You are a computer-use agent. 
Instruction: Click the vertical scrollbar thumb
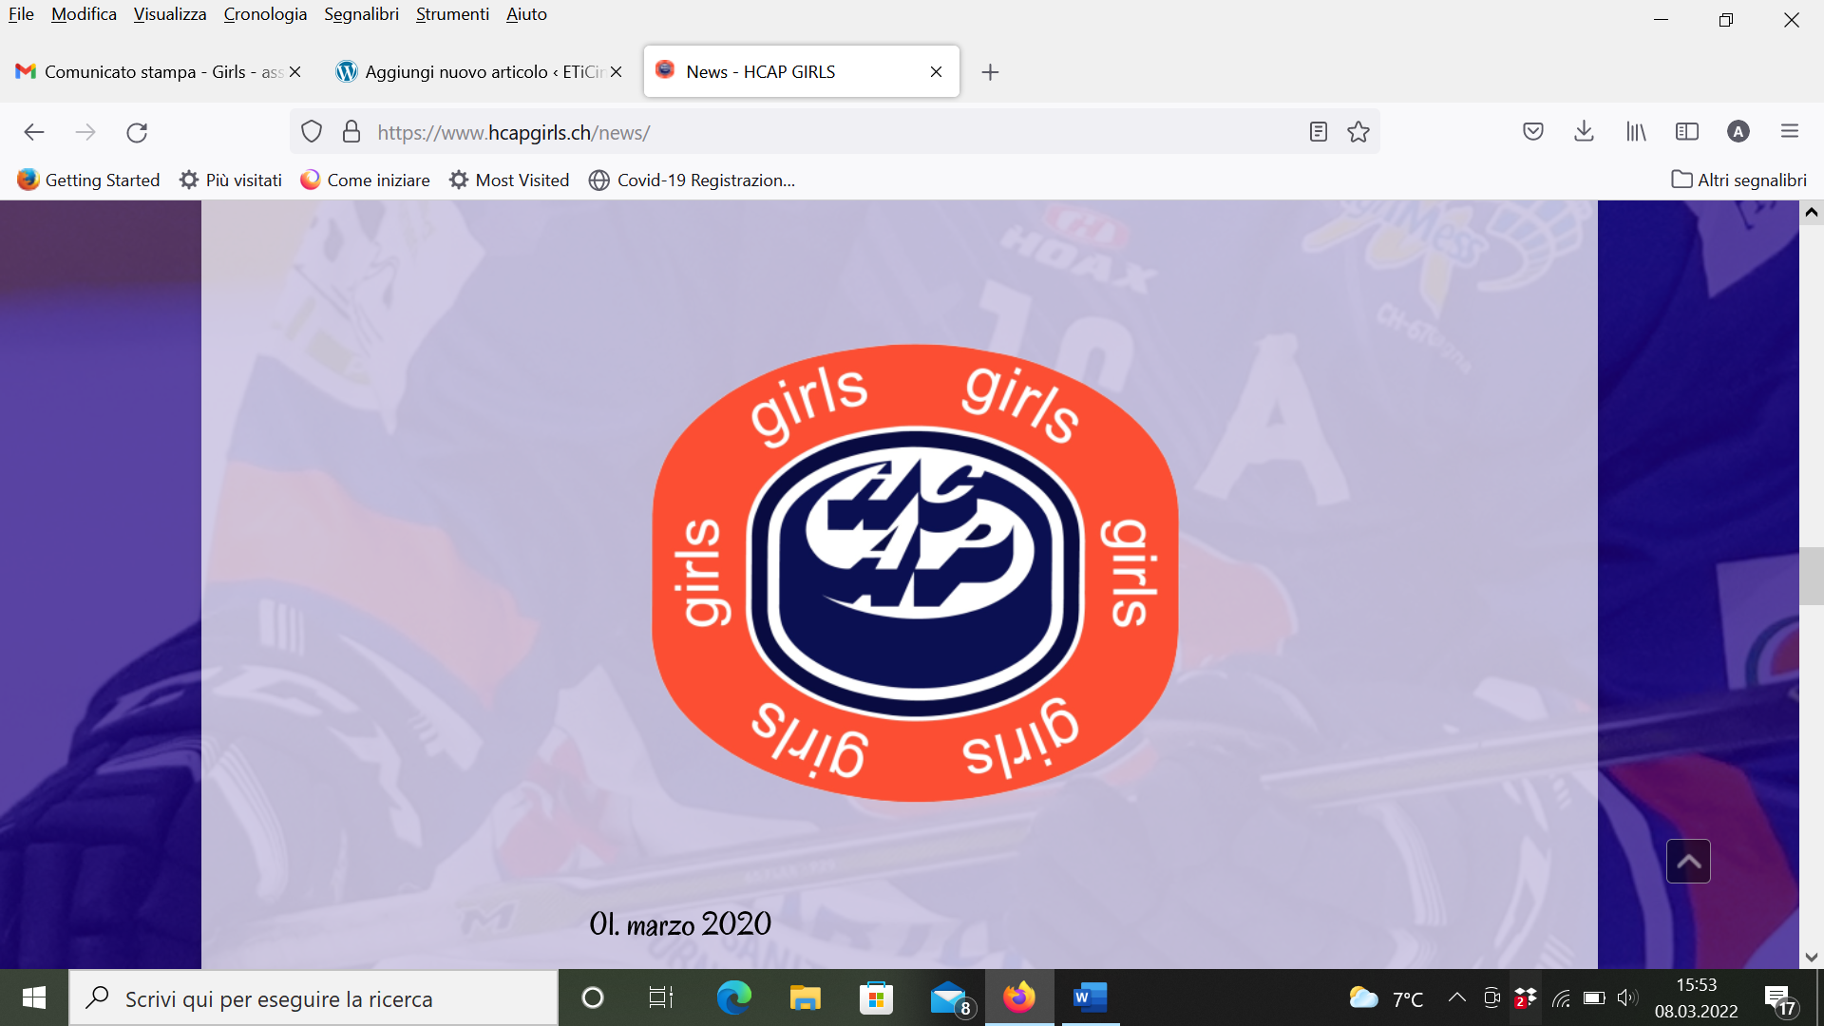tap(1812, 576)
